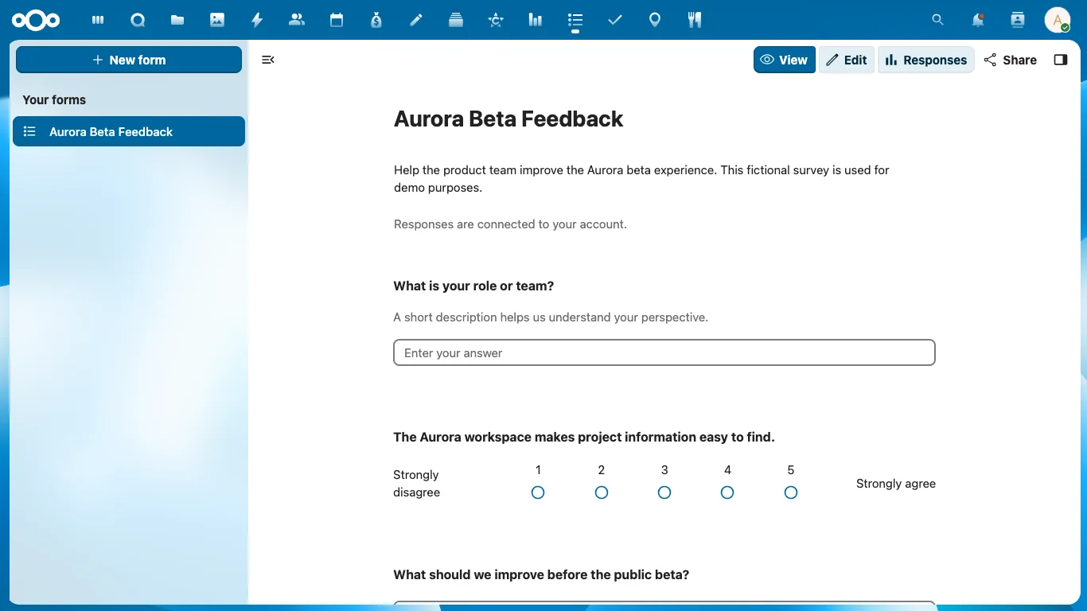Click the 'Strongly agree' label

tap(896, 483)
